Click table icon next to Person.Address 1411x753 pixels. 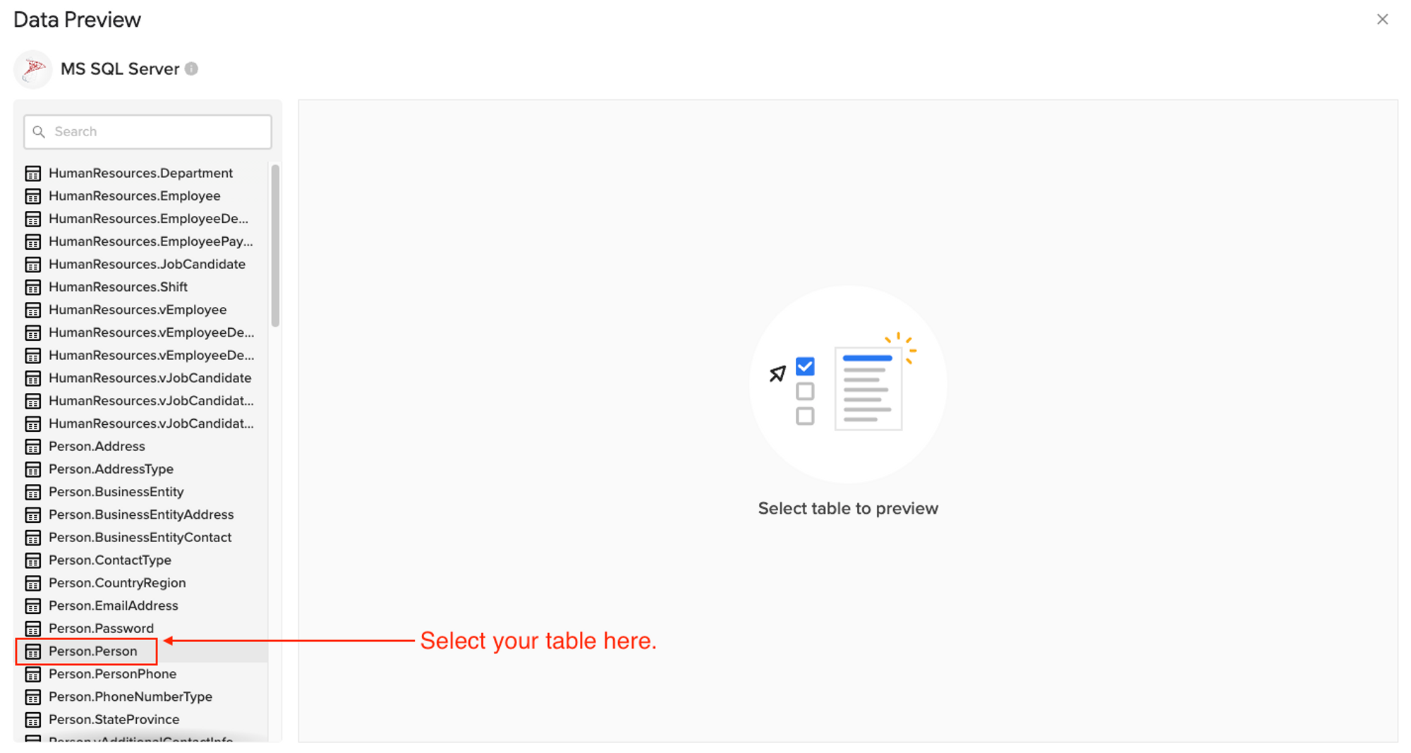coord(33,447)
